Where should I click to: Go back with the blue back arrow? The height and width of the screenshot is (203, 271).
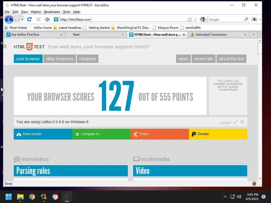pyautogui.click(x=9, y=19)
